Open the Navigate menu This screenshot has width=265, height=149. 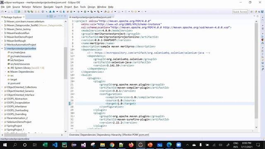click(48, 7)
